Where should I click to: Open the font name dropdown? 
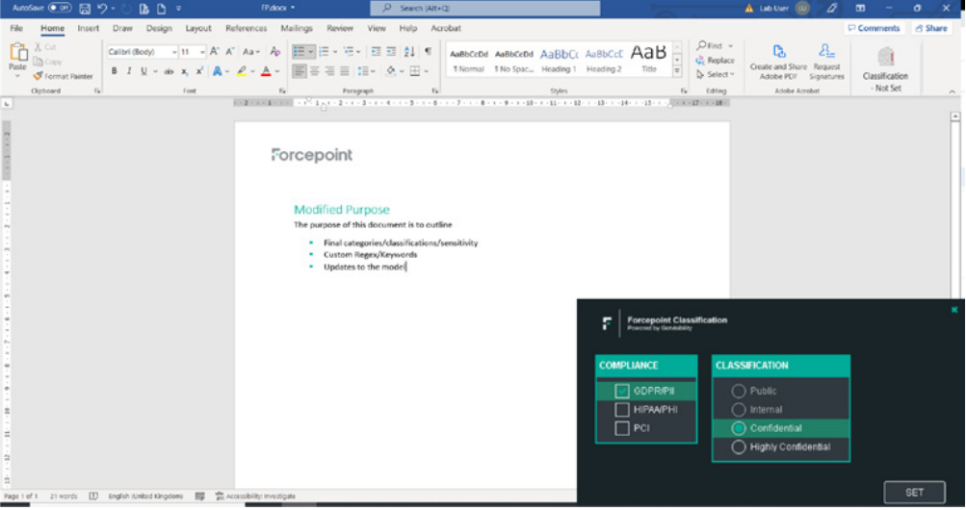tap(173, 52)
